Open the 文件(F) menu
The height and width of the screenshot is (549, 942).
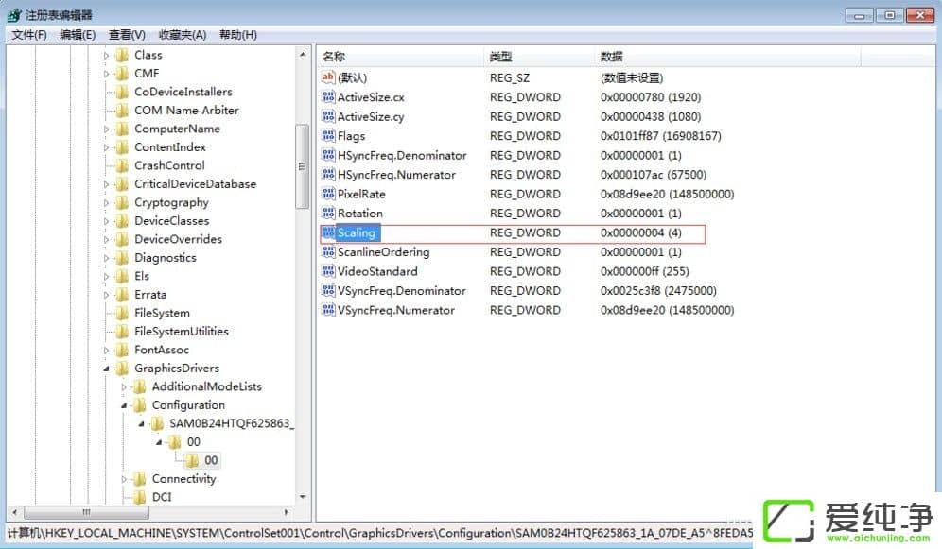29,35
